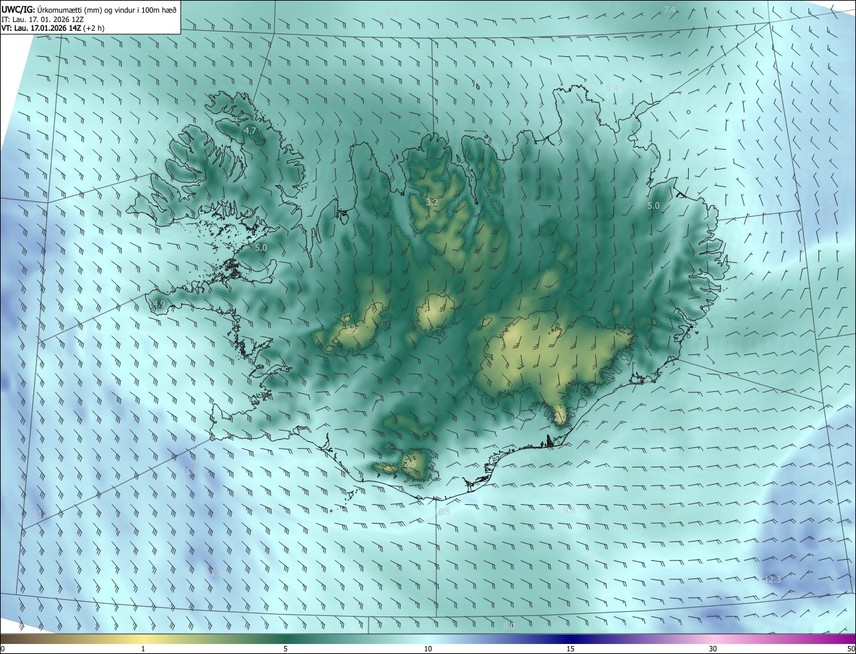Click the 9.4 value off the north coast
Viewport: 856px width, 654px height.
coord(612,88)
